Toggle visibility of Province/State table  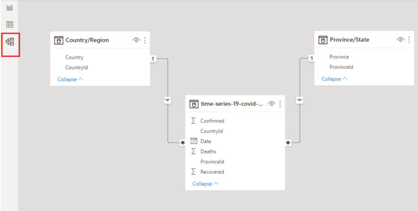[401, 40]
